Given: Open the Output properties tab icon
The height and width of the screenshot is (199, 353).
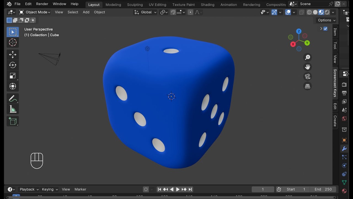Looking at the screenshot, I should pos(344,93).
